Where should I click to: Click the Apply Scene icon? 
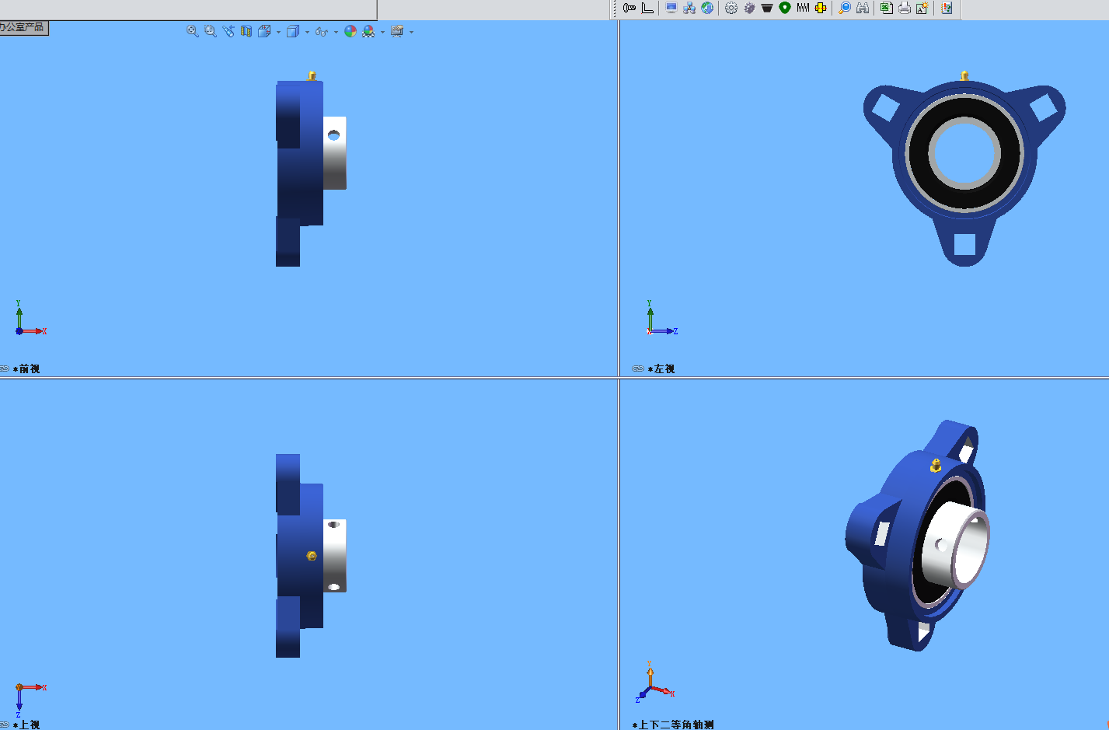pos(368,31)
